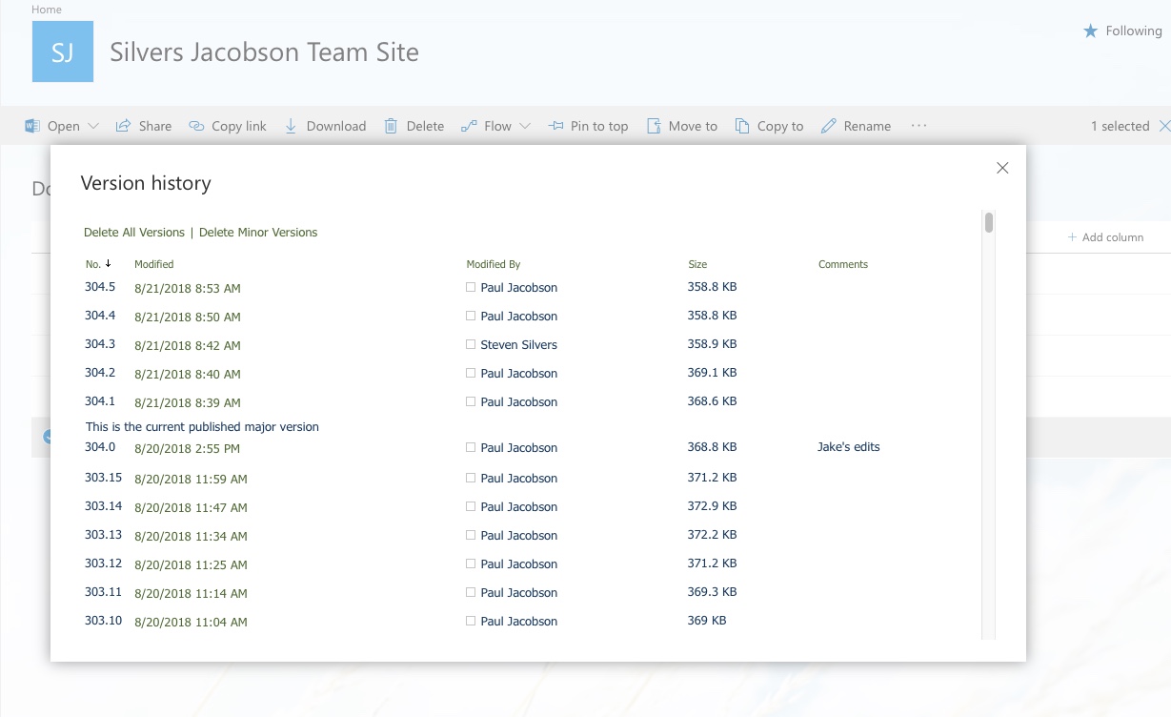The width and height of the screenshot is (1171, 717).
Task: Select the Rename command label
Action: click(x=867, y=126)
